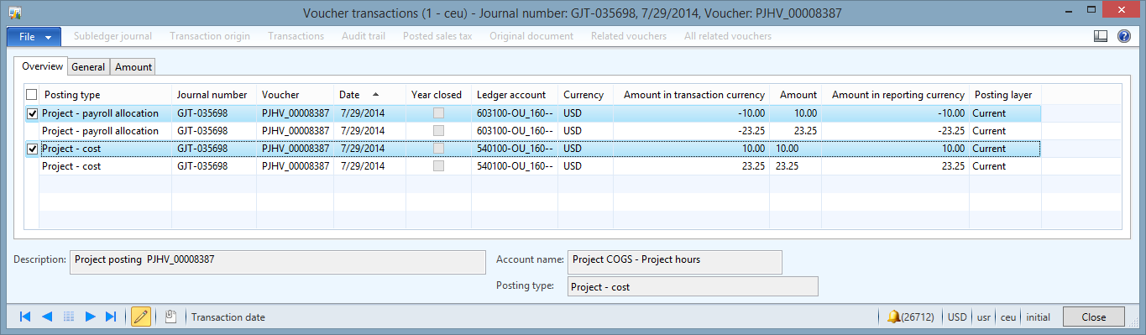
Task: Toggle the view layout icon beside help
Action: point(1102,36)
